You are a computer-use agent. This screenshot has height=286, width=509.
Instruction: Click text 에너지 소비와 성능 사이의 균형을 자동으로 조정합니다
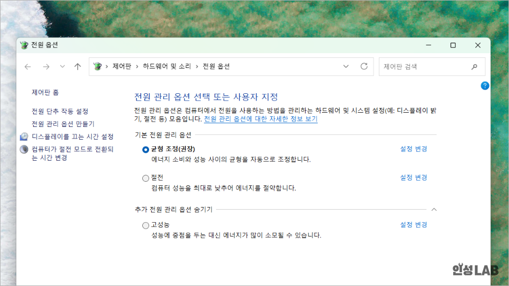(x=231, y=160)
